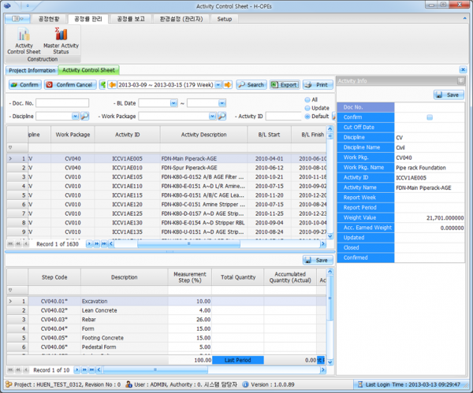The width and height of the screenshot is (473, 393).
Task: Click Save in Activity Info panel
Action: click(x=449, y=95)
